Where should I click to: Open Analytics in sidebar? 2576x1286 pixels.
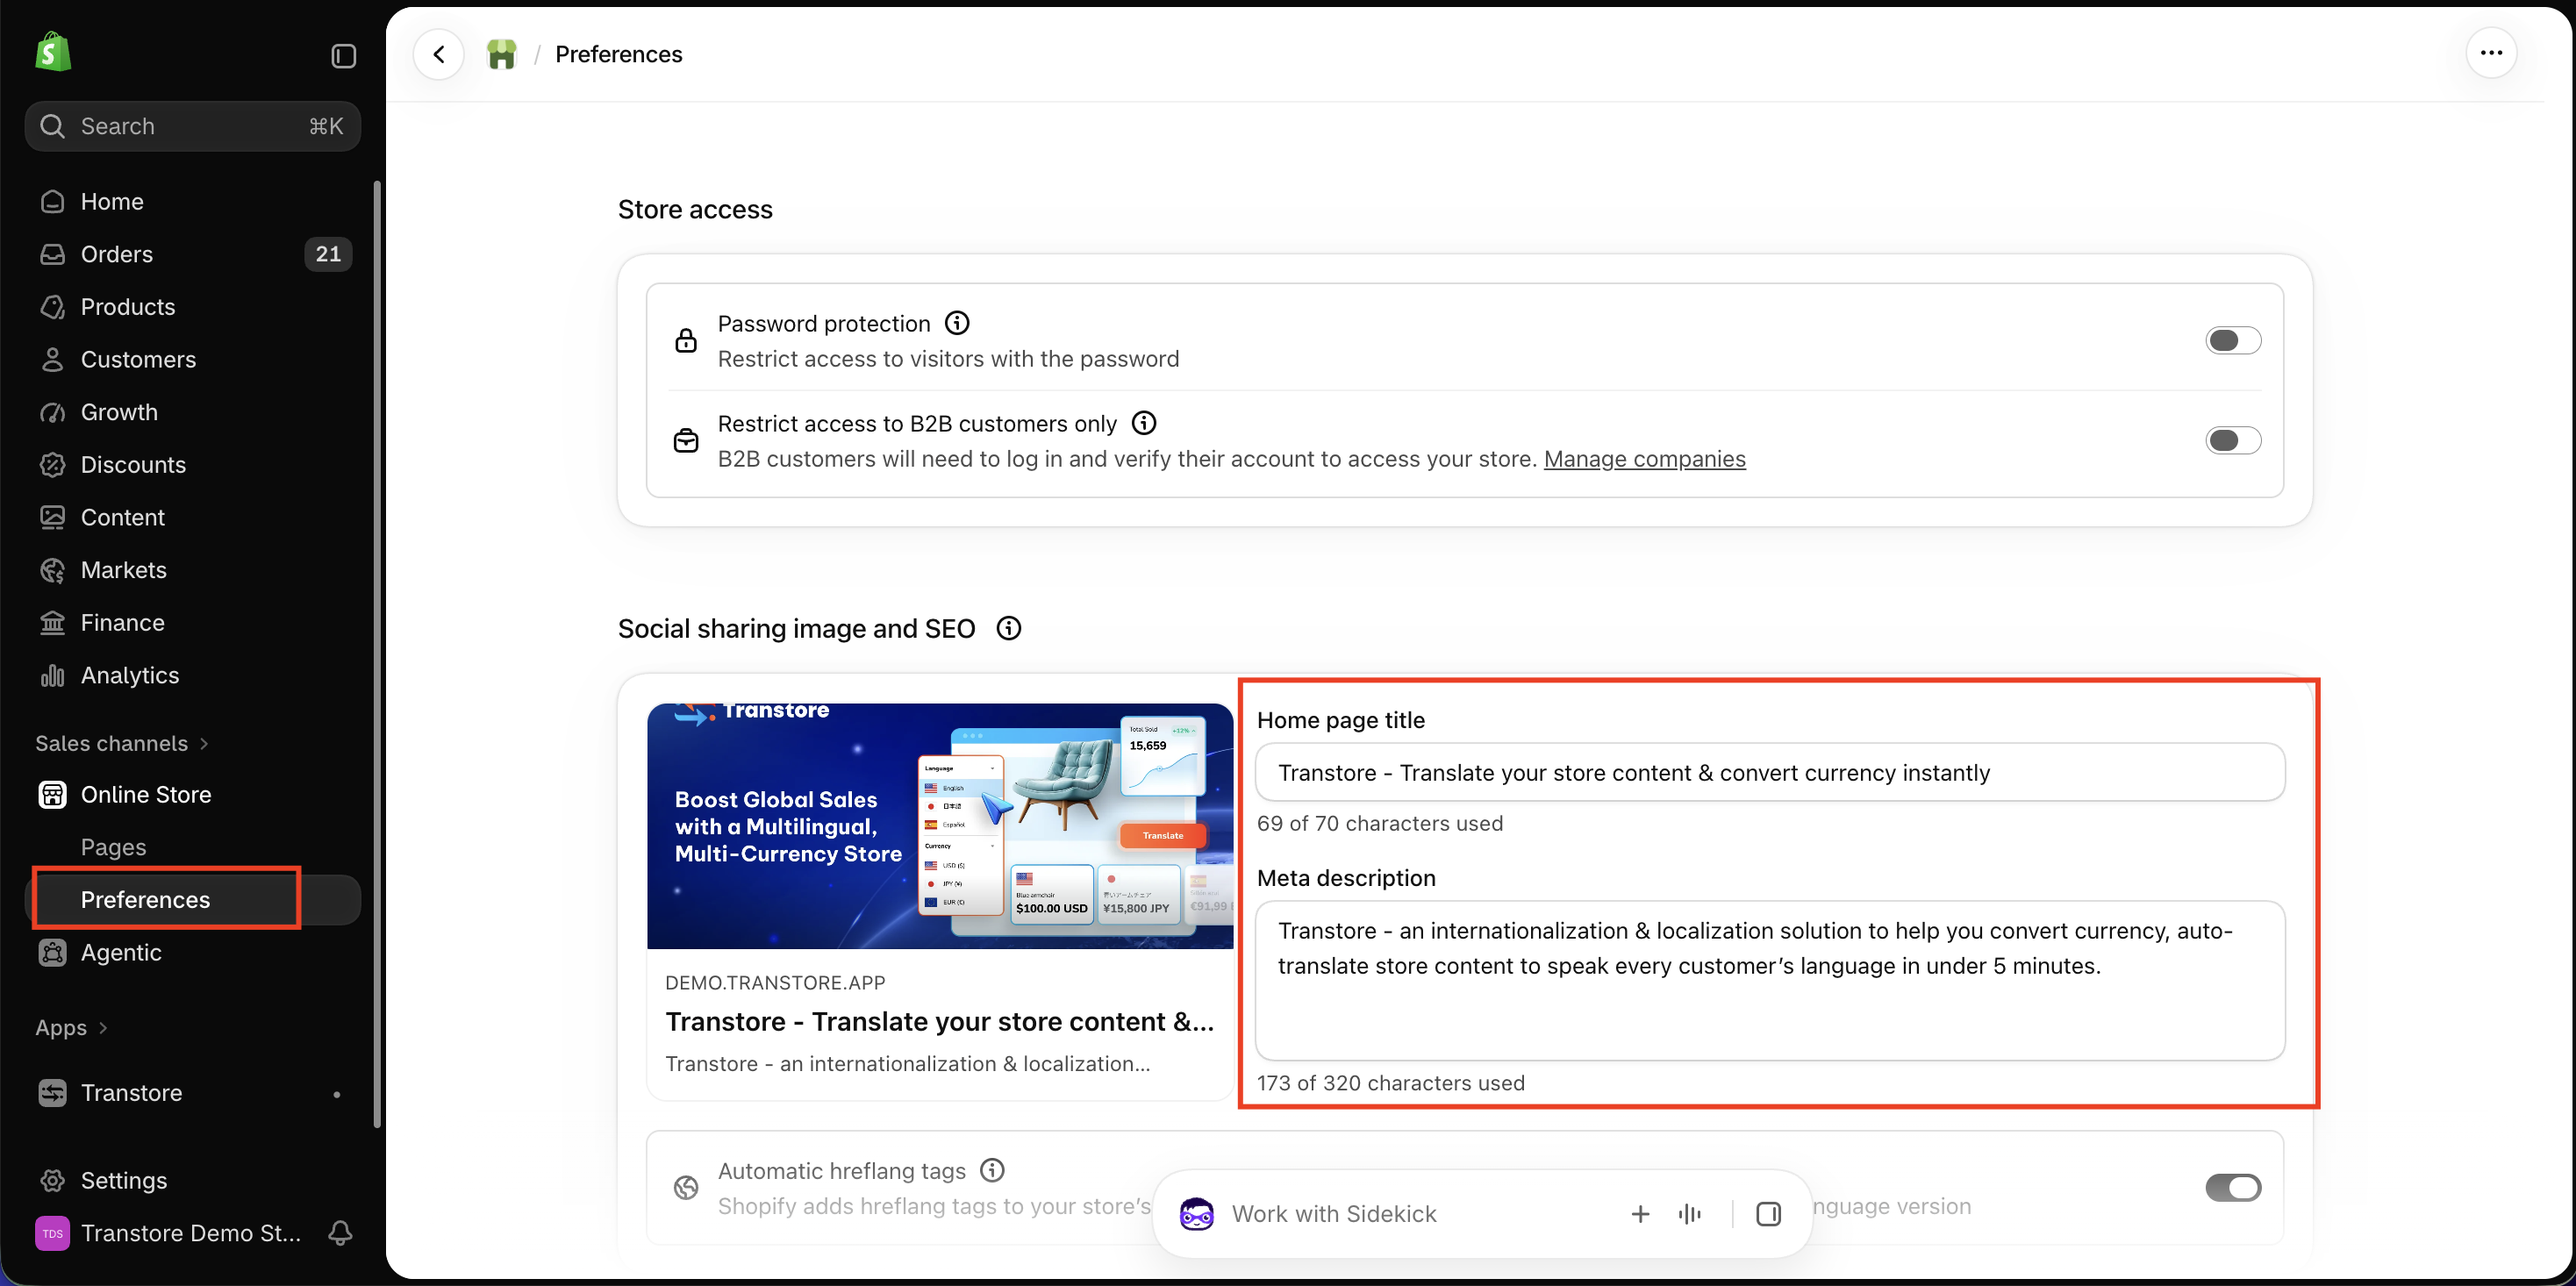[193, 675]
